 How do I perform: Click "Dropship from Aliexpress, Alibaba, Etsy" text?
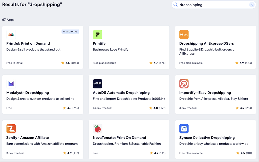tap(213, 99)
